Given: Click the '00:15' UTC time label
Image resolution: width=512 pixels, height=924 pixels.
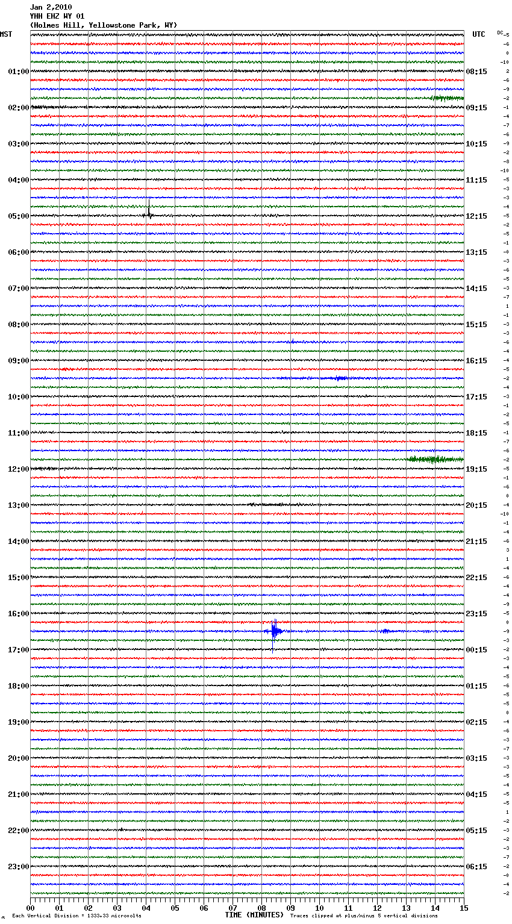Looking at the screenshot, I should coord(476,650).
